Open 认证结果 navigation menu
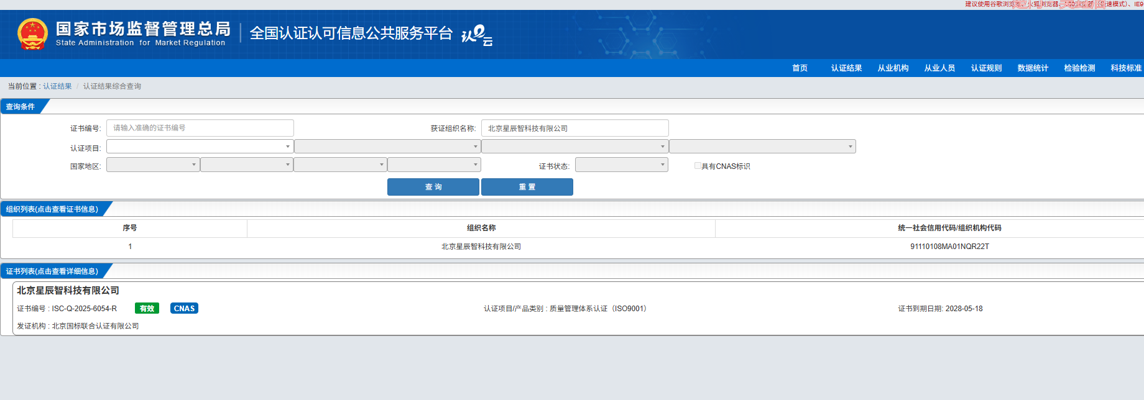 [846, 68]
